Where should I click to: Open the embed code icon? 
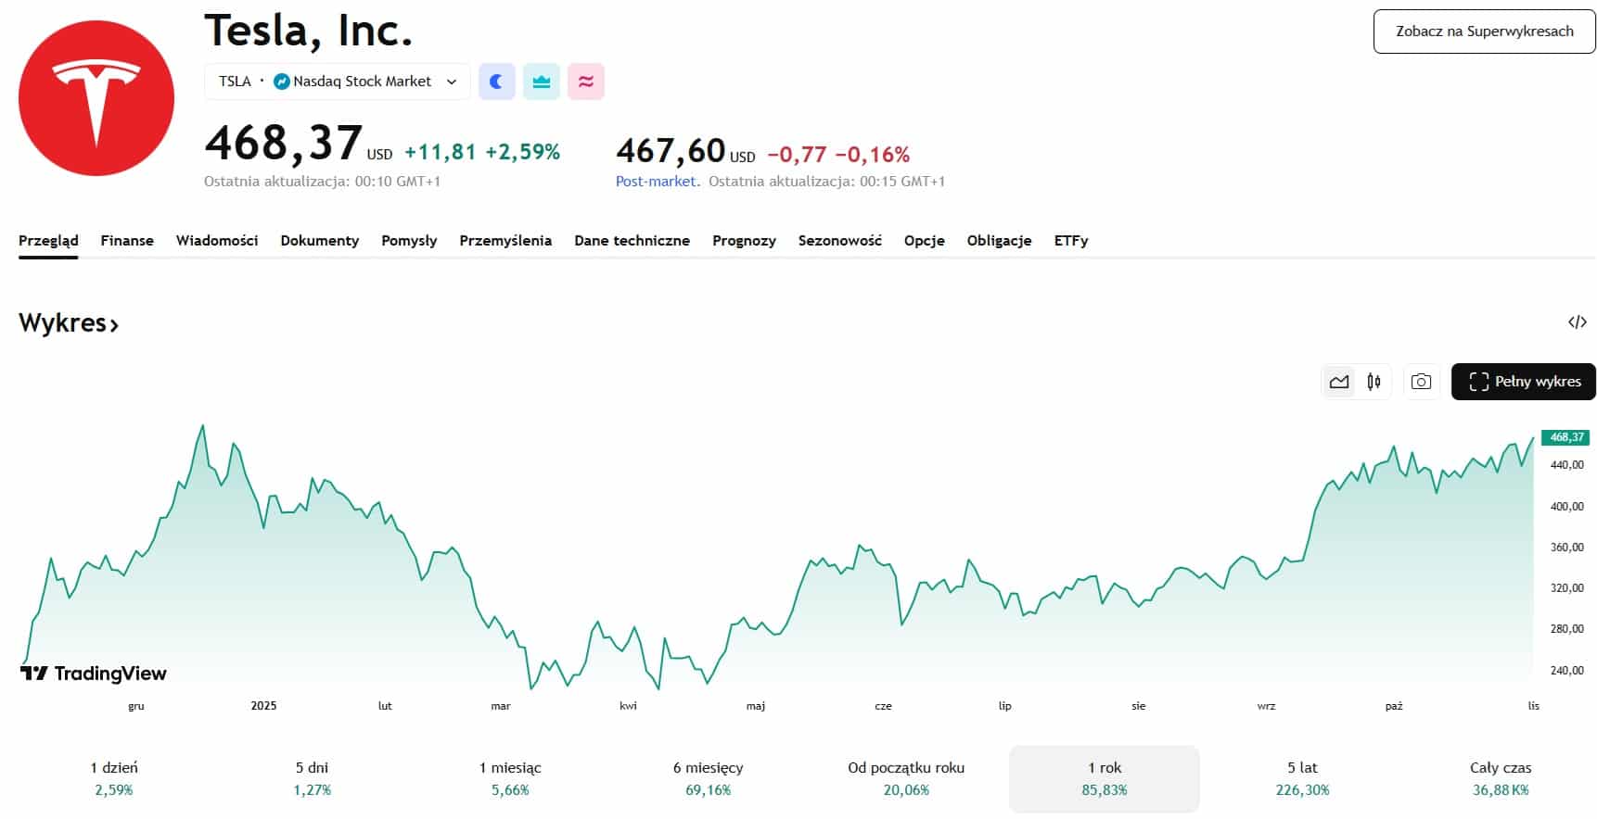coord(1577,322)
